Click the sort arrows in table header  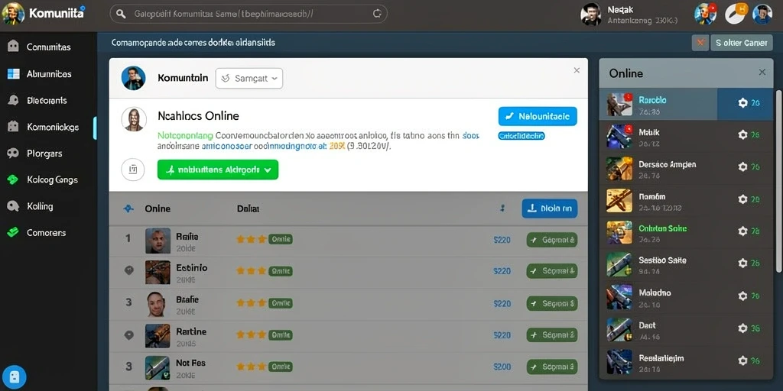(503, 208)
